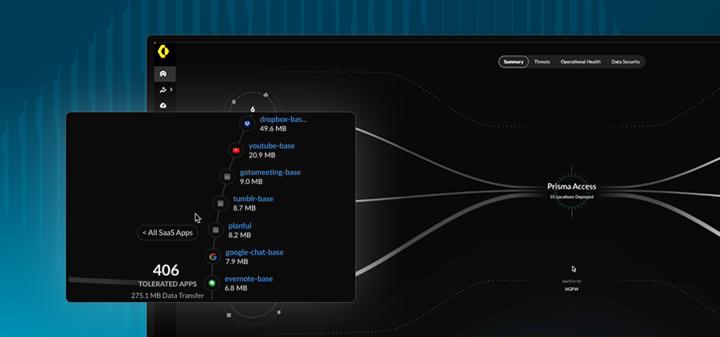Open the home dashboard sidebar icon
The image size is (720, 337).
(x=163, y=74)
